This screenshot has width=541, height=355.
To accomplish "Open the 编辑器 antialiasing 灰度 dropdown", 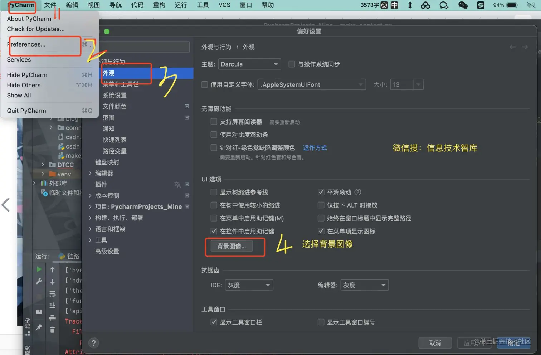I will pos(365,285).
